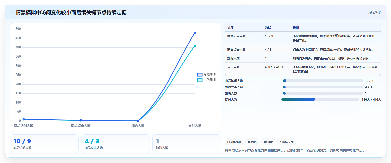The image size is (391, 163).
Task: Click the 对照周期 blue legend color box
Action: [200, 74]
